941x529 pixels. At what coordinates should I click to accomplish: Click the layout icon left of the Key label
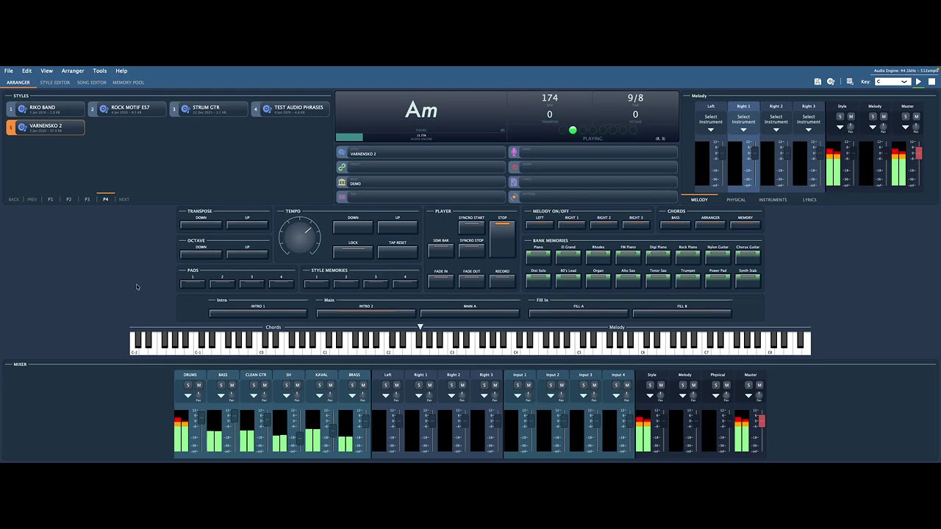point(850,82)
